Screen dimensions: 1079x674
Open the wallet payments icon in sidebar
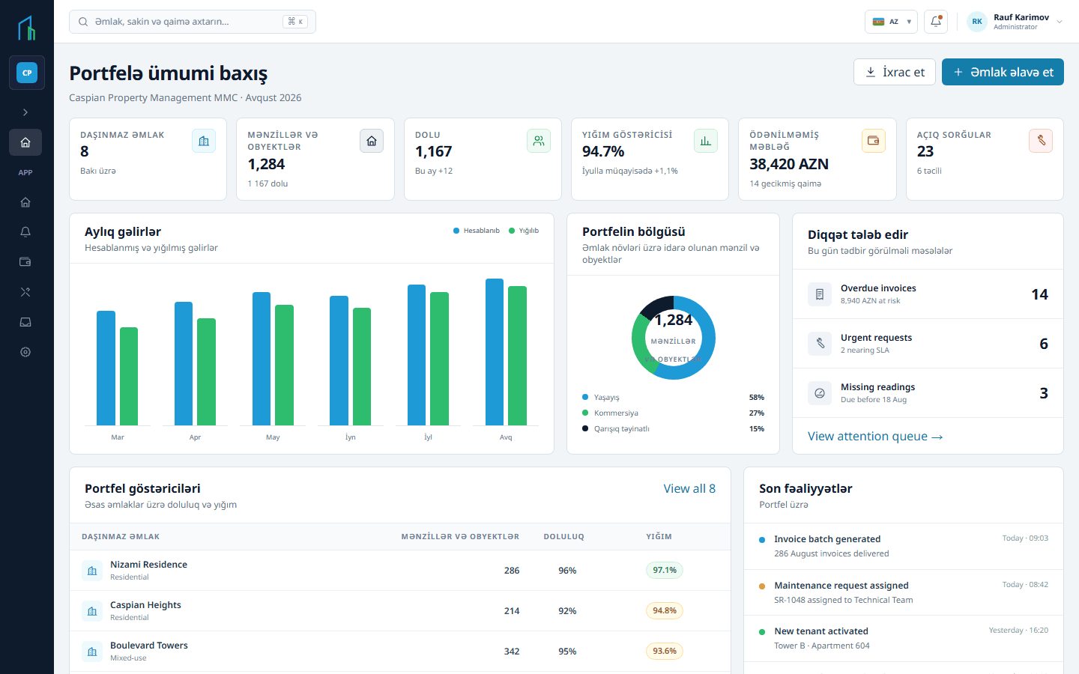coord(25,262)
